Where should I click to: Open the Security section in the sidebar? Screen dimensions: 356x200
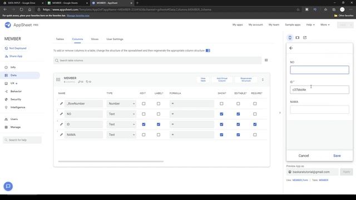coord(16,99)
